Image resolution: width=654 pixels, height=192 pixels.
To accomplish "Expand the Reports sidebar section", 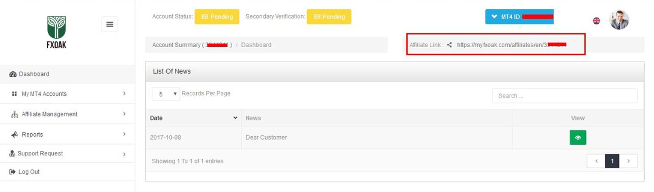I will pyautogui.click(x=32, y=135).
